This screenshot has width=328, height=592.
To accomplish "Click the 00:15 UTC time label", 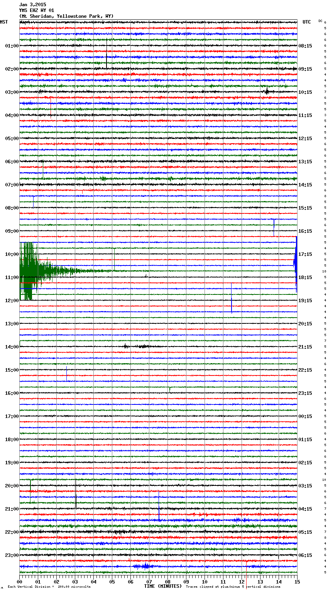I will point(305,416).
